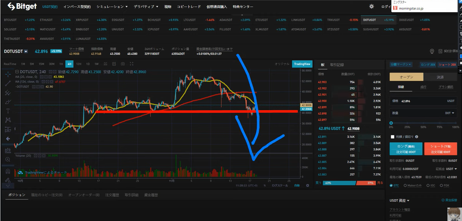The height and width of the screenshot is (221, 462).
Task: Enter fullscreen chart mode
Action: [x=131, y=64]
